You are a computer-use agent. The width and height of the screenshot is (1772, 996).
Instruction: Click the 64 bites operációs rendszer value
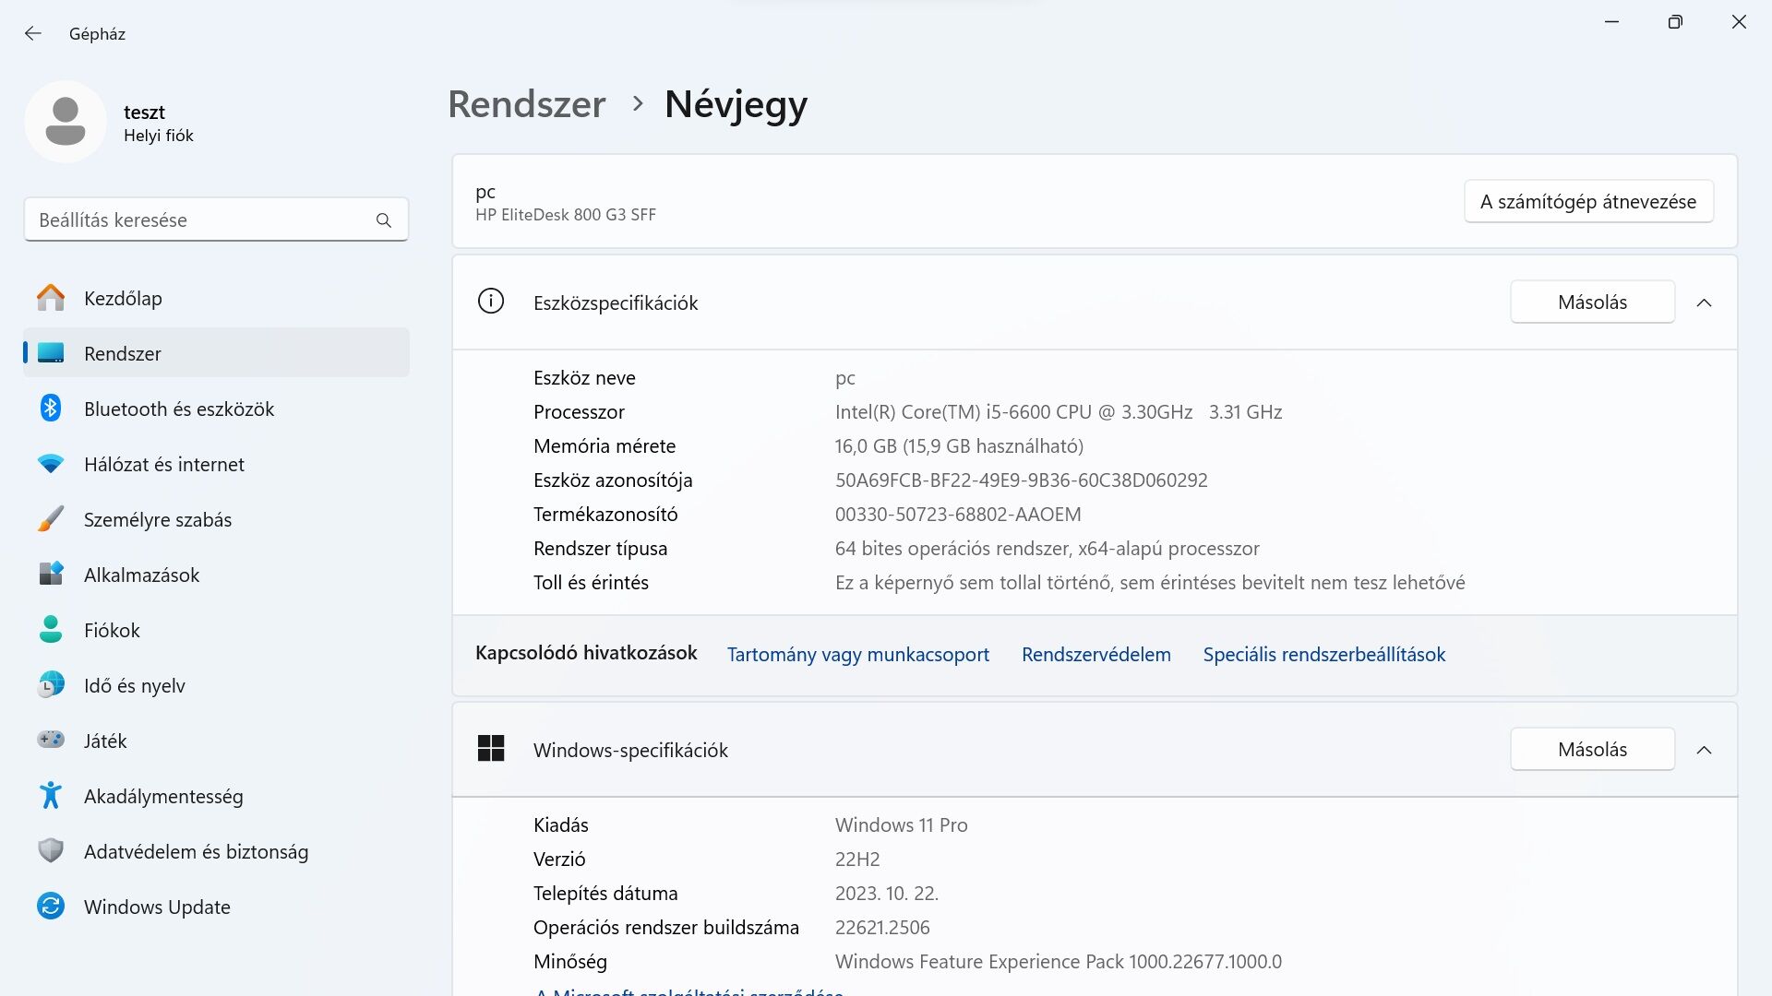coord(1048,549)
